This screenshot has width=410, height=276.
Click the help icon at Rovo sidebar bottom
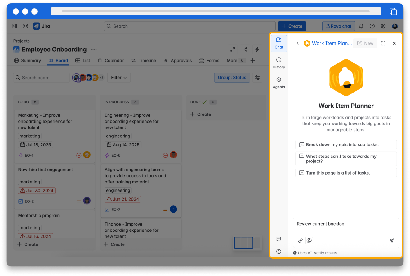[x=279, y=252]
